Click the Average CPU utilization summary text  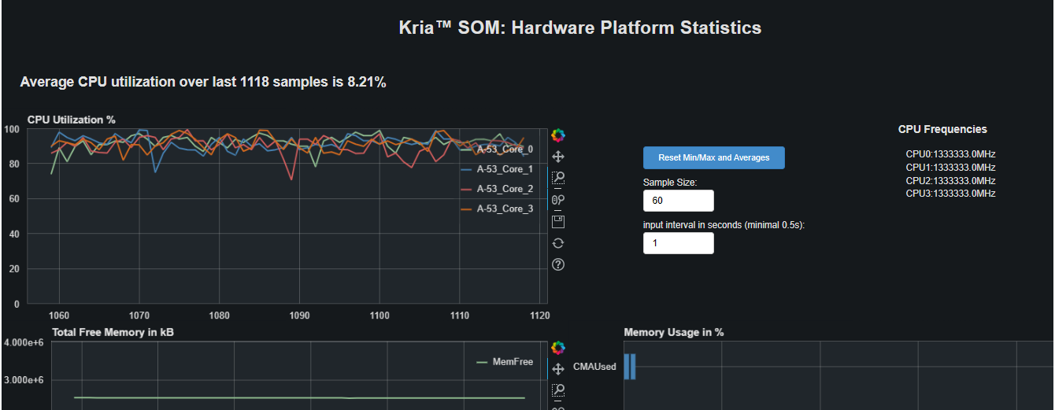203,82
